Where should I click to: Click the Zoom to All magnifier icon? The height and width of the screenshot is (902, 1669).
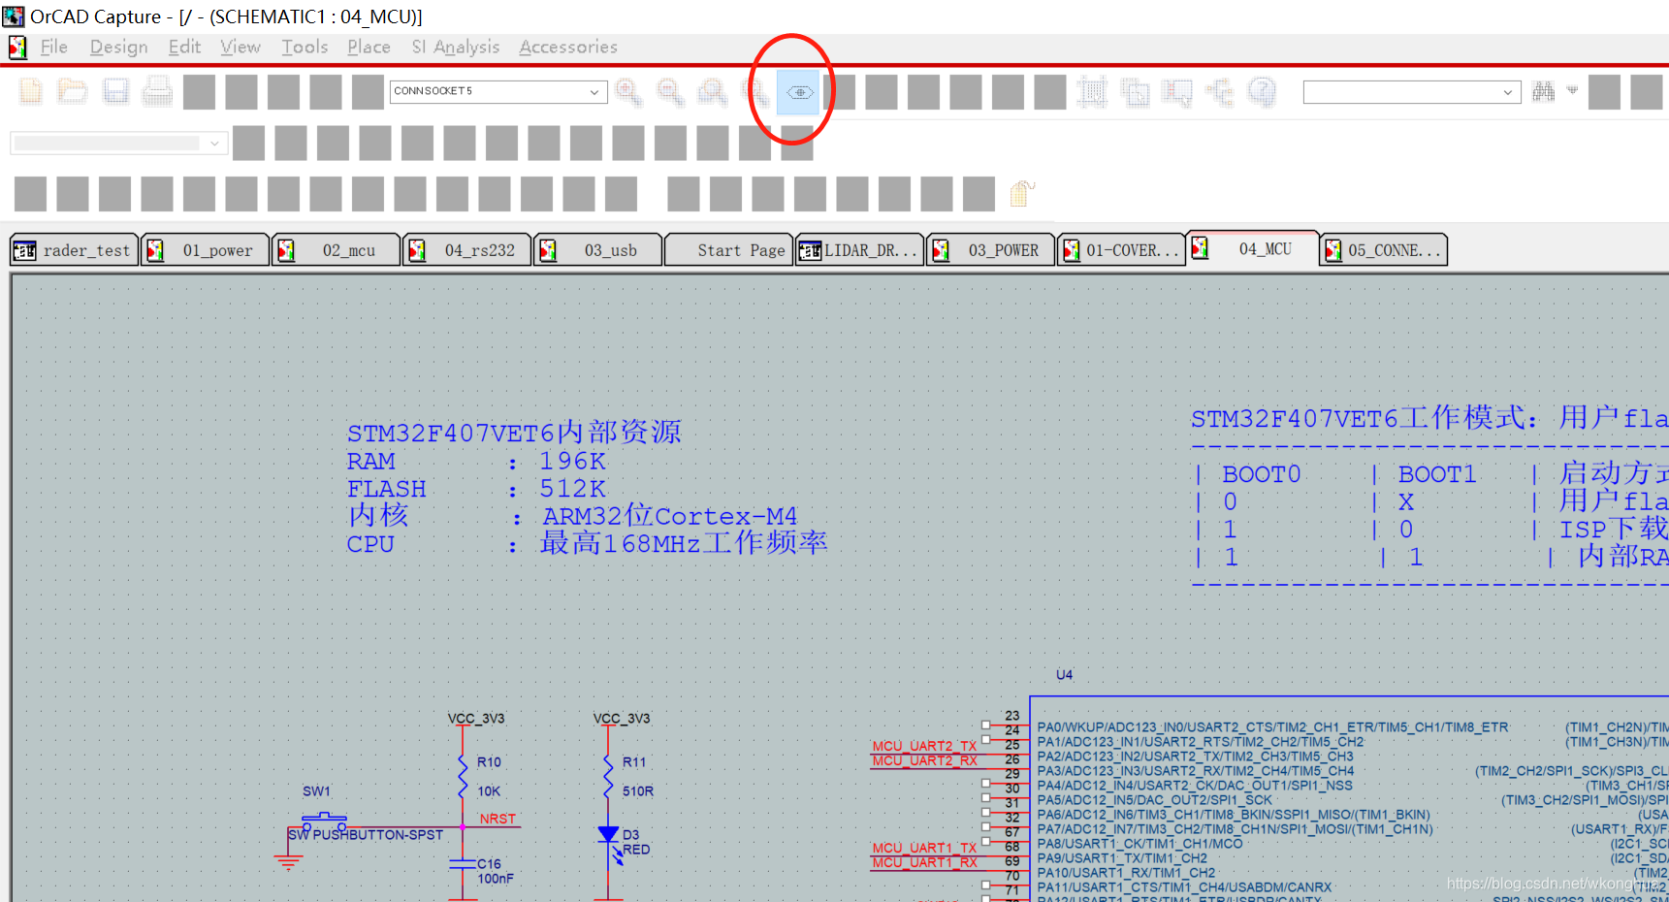[755, 92]
